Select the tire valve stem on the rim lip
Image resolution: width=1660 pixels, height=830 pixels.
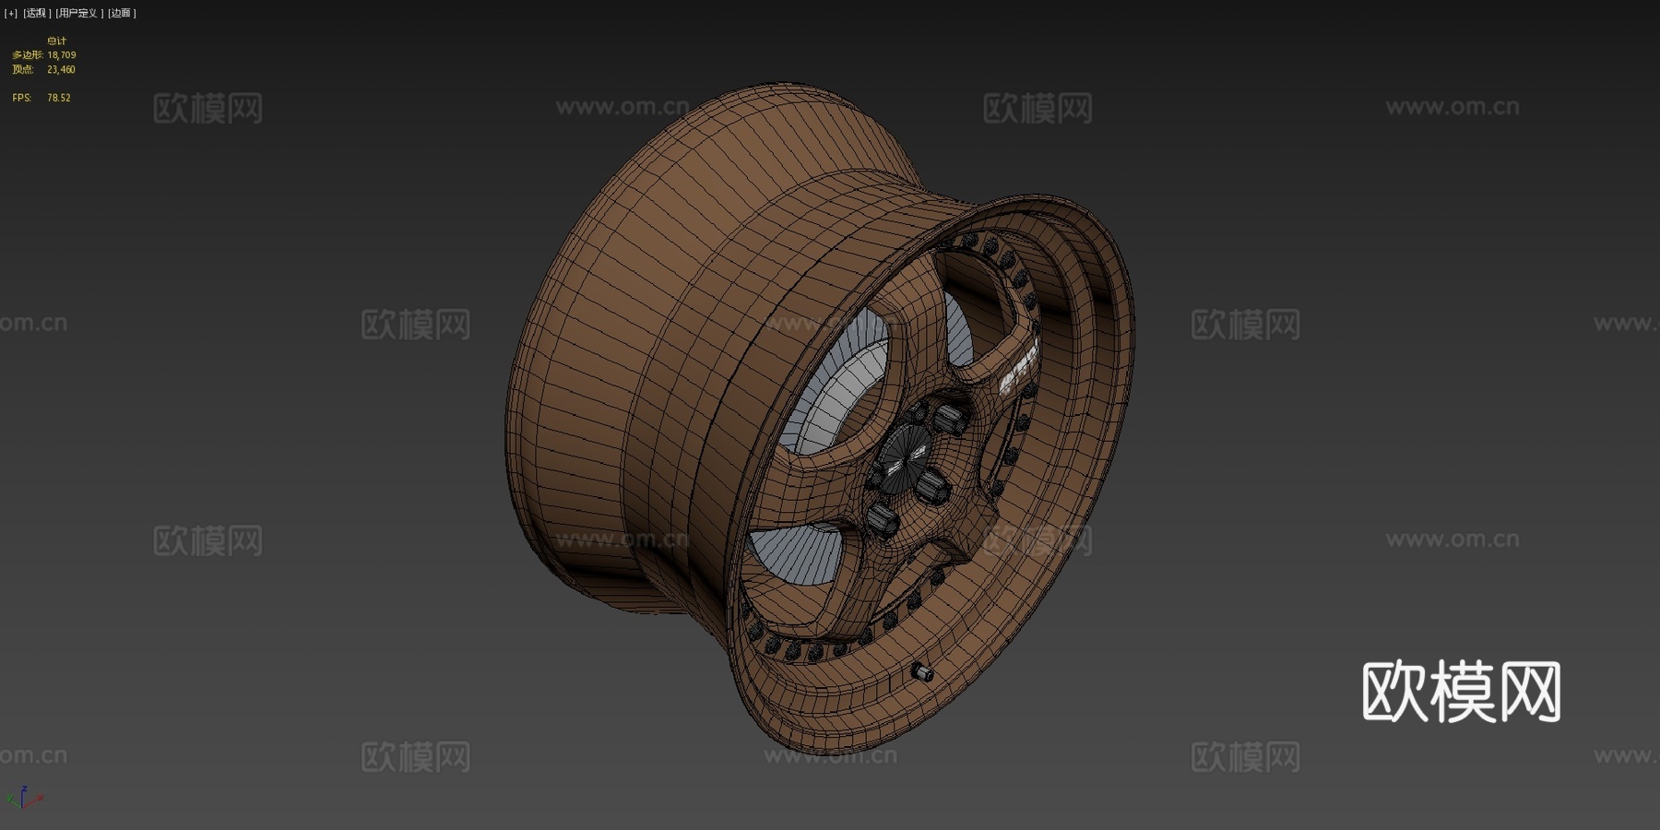[x=922, y=672]
